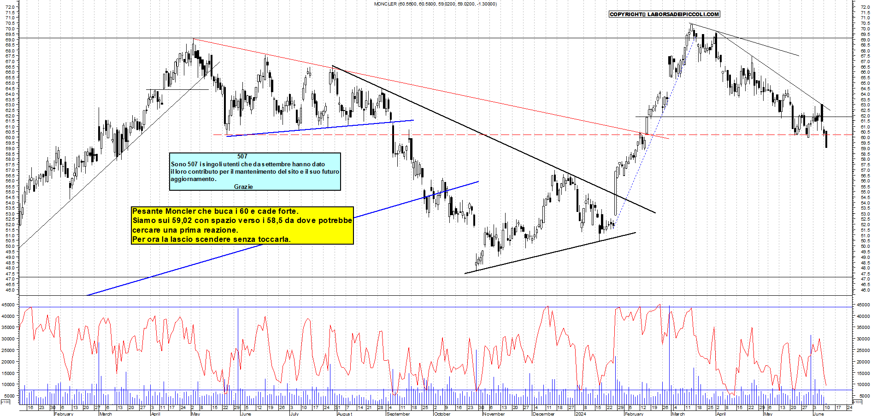Click the COPYRIGHT LABORSADEIPICCOLI.COM label

664,14
